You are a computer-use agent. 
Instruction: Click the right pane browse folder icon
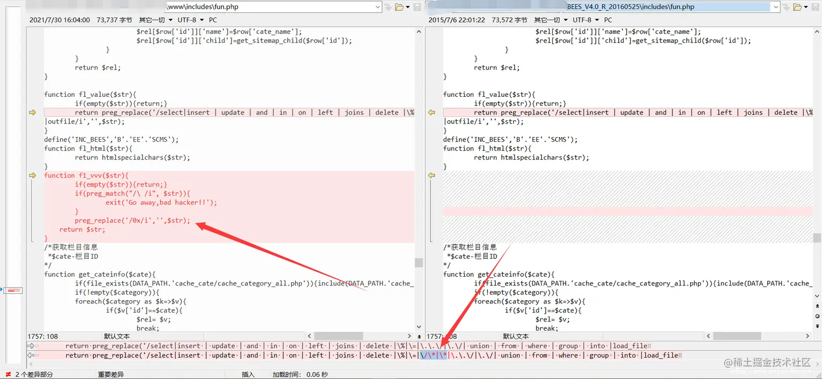(x=798, y=7)
